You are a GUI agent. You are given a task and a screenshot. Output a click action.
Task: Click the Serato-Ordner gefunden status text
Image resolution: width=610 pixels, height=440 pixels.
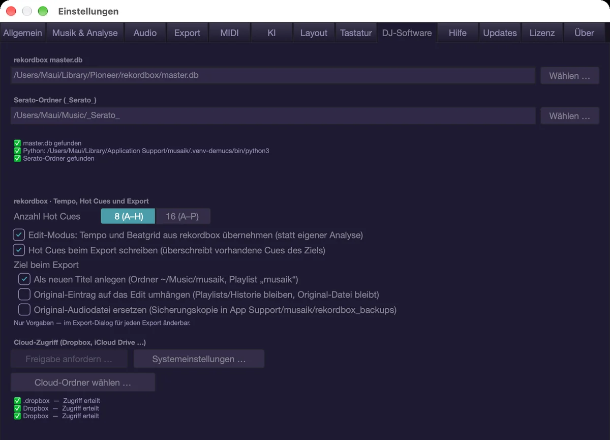[58, 158]
